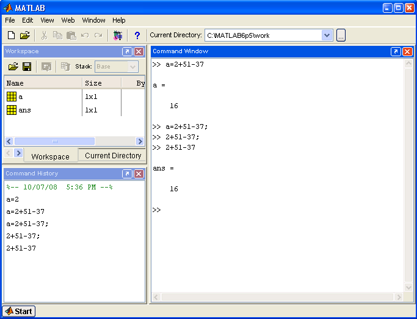Save workspace with floppy disk icon
Screen dimensions: 417x319
coord(27,66)
